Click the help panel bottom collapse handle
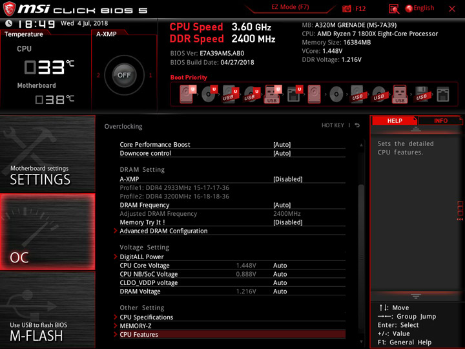Viewport: 465px width, 349px height. click(x=416, y=296)
